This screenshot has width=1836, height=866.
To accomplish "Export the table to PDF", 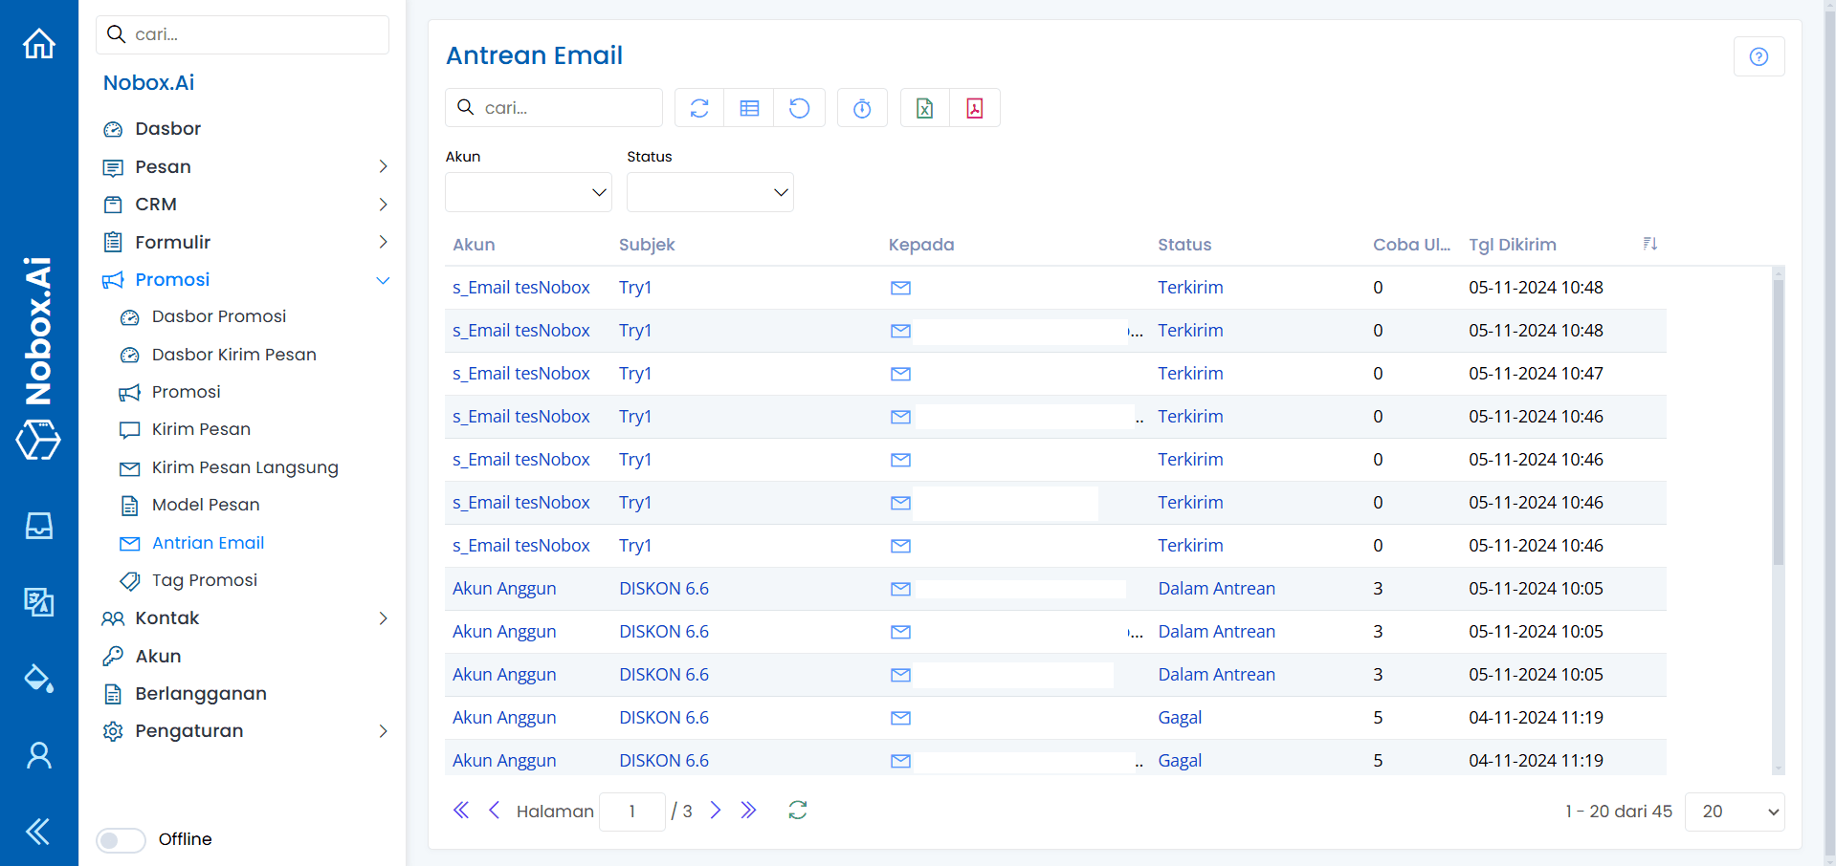I will point(974,107).
